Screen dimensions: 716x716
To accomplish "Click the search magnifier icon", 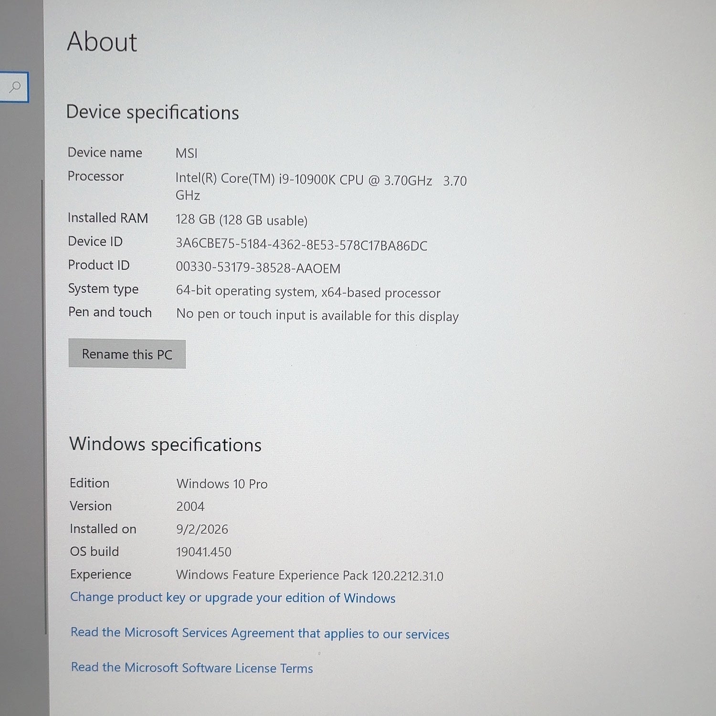I will [x=15, y=87].
